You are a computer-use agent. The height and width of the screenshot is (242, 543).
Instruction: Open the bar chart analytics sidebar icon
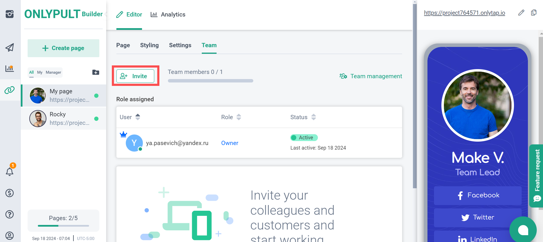pyautogui.click(x=10, y=68)
